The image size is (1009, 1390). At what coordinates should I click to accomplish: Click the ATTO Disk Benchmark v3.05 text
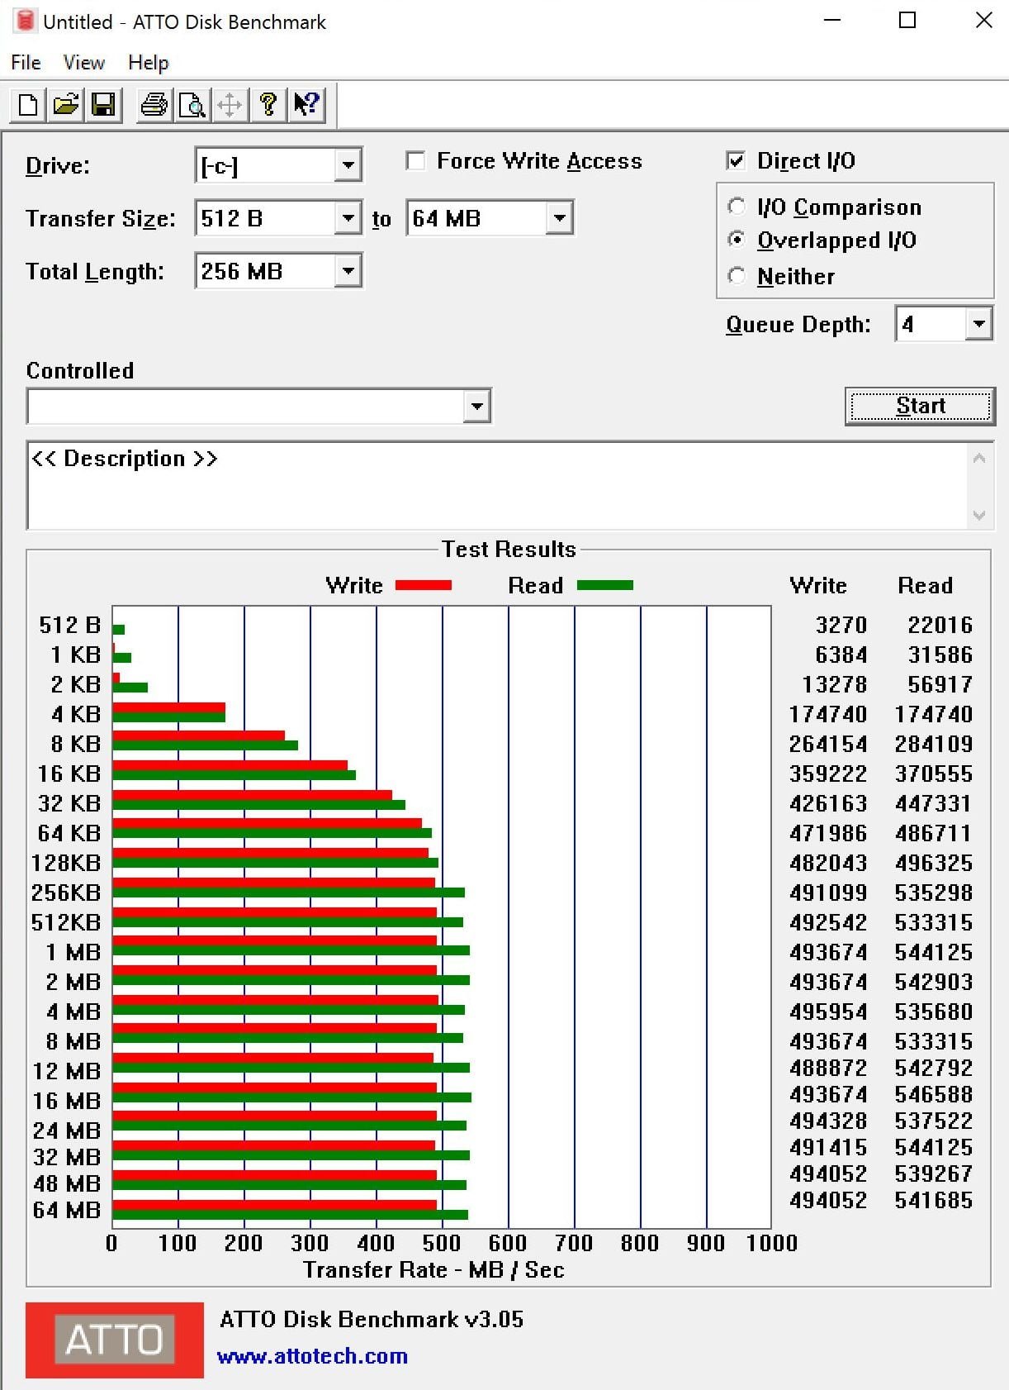pos(372,1319)
